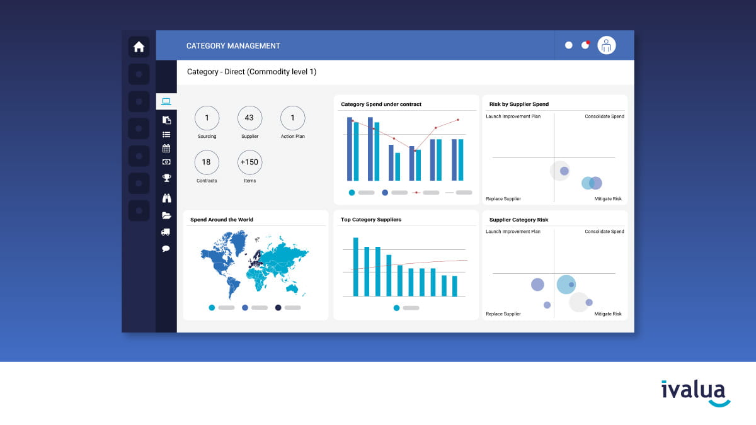Image resolution: width=756 pixels, height=425 pixels.
Task: Click Australia on the world map
Action: pos(292,288)
